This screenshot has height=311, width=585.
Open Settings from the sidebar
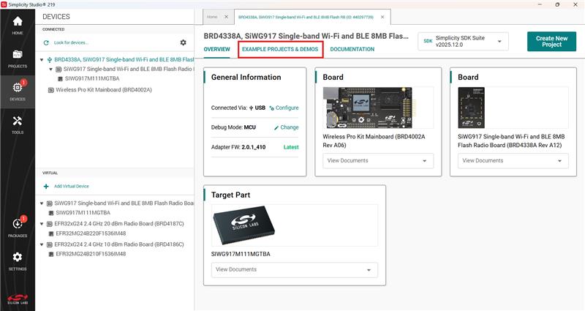17,261
